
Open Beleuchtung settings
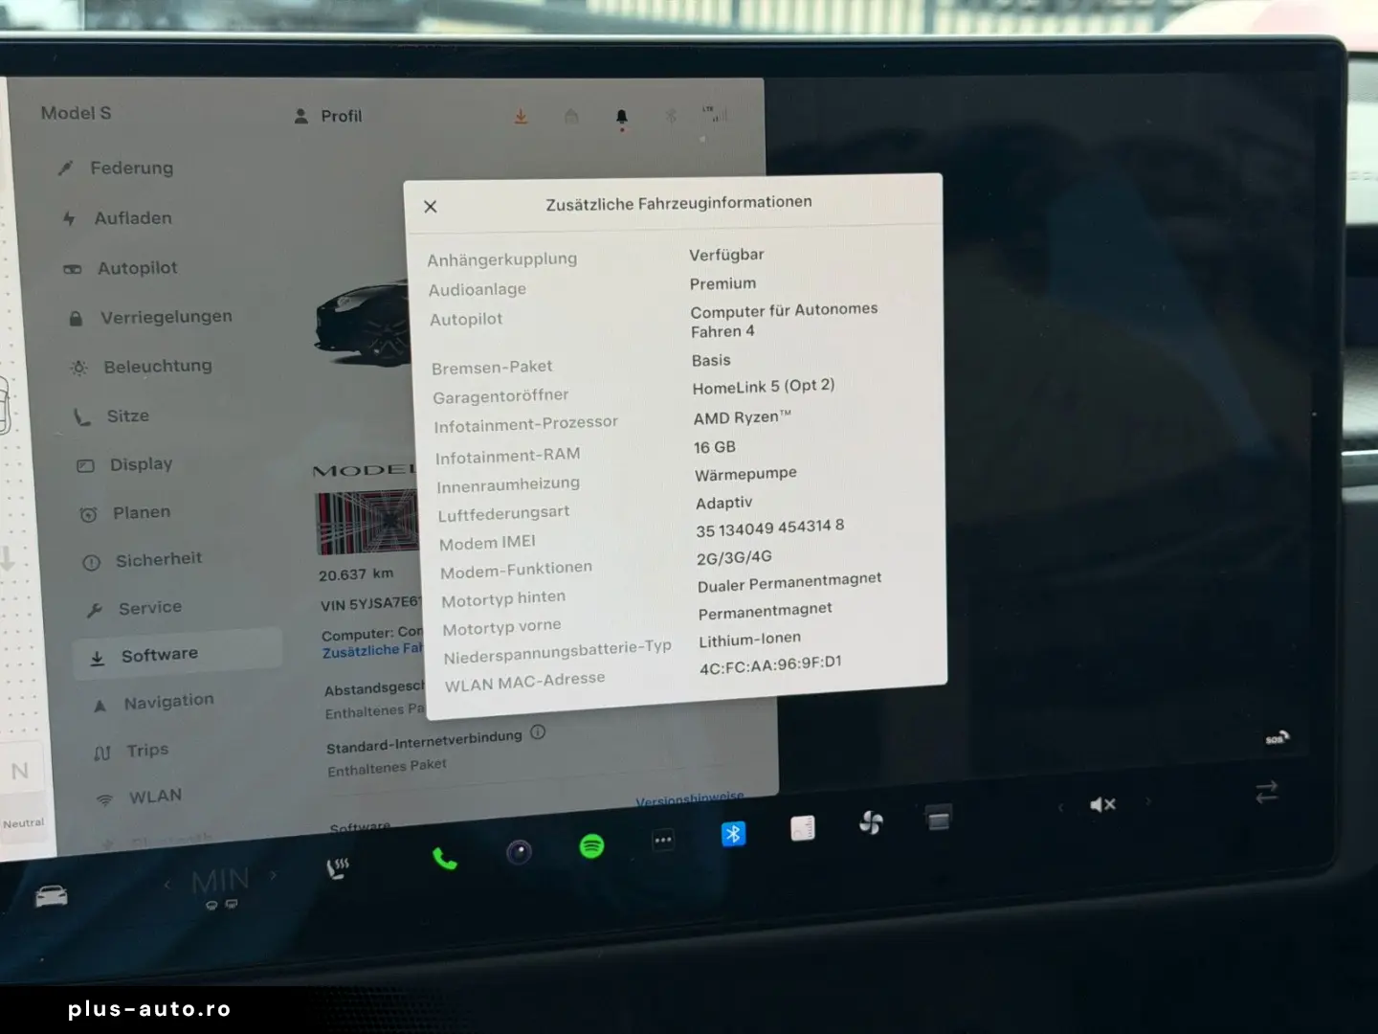142,367
